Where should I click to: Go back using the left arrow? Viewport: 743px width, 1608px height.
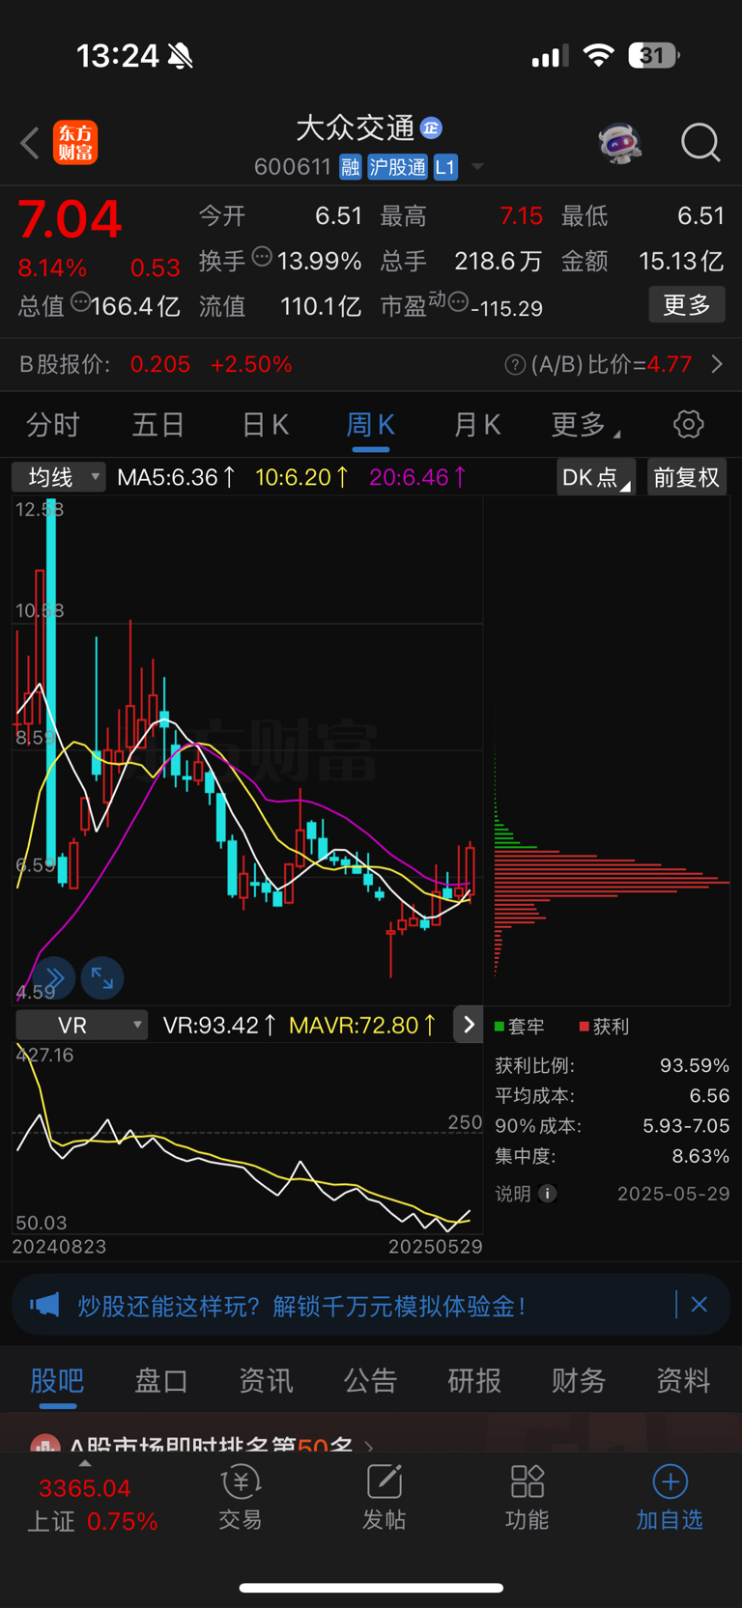click(x=30, y=143)
